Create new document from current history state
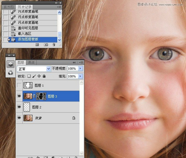This screenshot has height=158, width=186. (x=37, y=45)
